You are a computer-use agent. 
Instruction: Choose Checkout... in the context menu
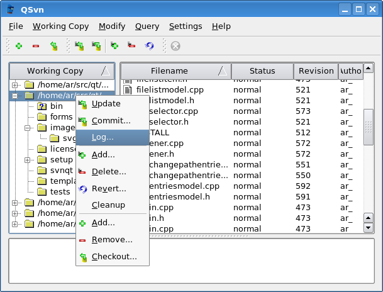pos(113,257)
